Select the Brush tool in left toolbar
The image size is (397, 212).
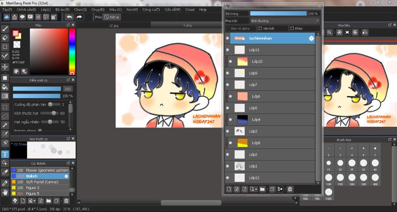5,28
